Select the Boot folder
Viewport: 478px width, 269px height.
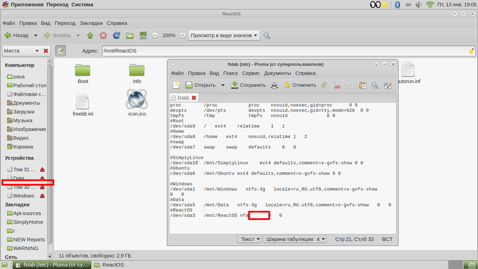(x=83, y=74)
